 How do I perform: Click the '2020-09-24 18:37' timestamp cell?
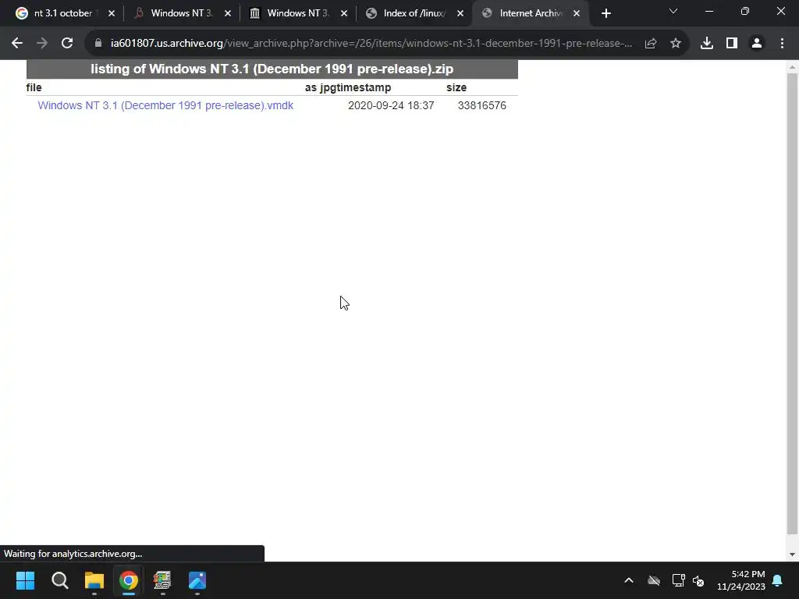click(391, 105)
